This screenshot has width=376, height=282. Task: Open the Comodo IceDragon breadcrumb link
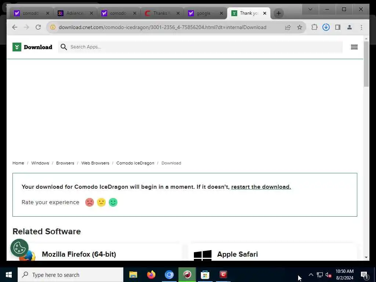(x=135, y=163)
